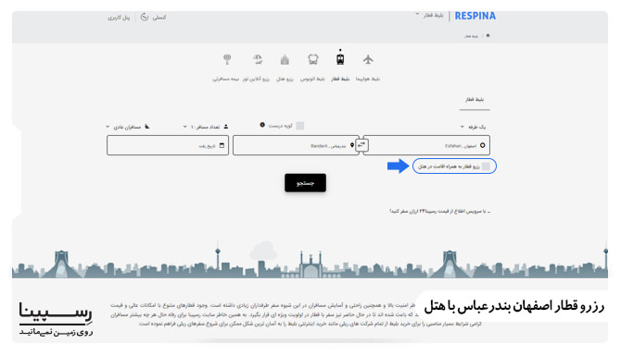Image resolution: width=621 pixels, height=356 pixels.
Task: Click the origin circle icon in Esfahan field
Action: pyautogui.click(x=482, y=145)
